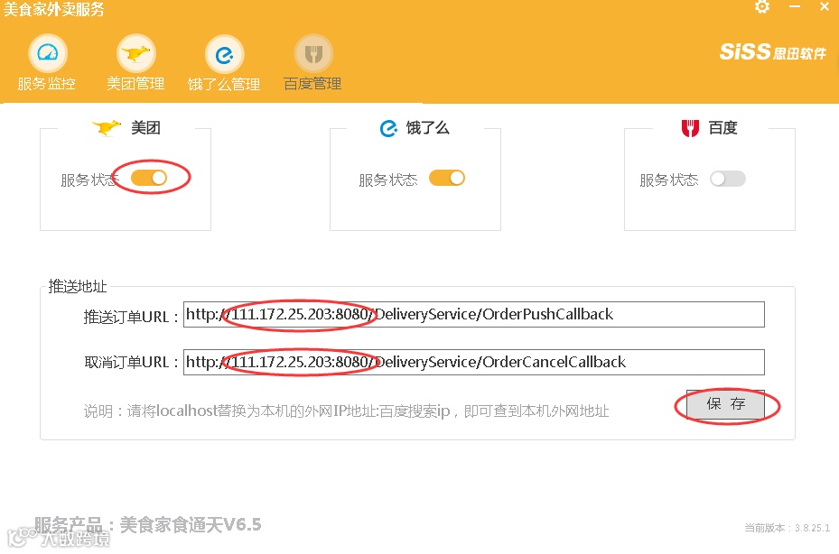
Task: Click the settings gear in title bar
Action: [762, 7]
